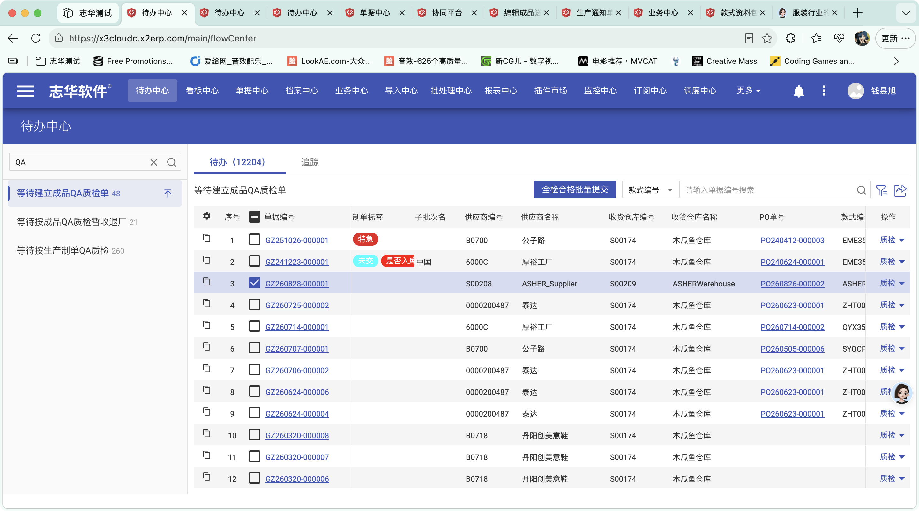Copy row 1 using its copy icon
919x511 pixels.
pyautogui.click(x=206, y=238)
